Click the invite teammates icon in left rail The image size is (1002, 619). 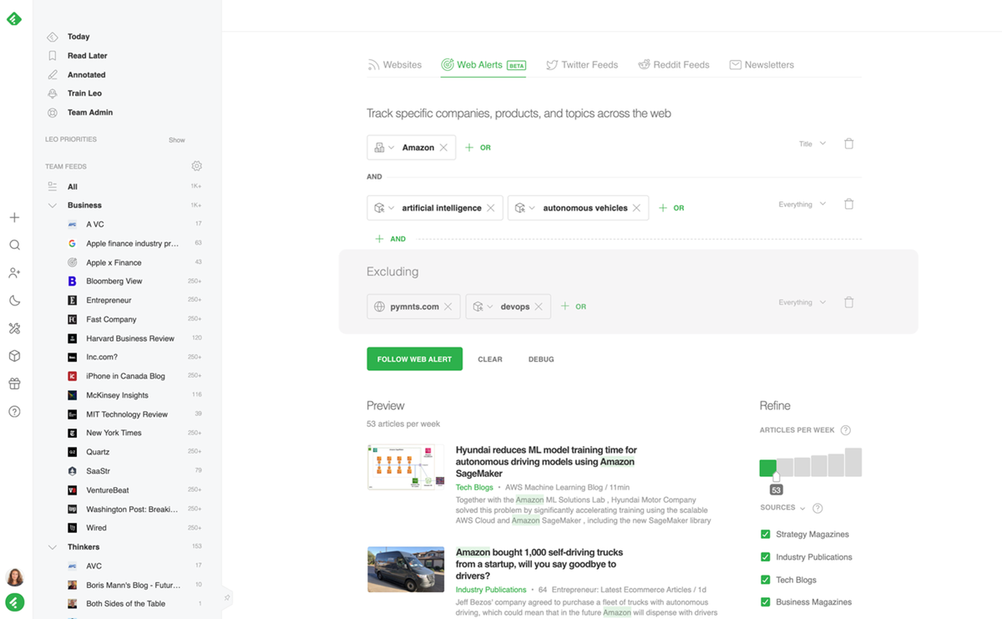click(13, 272)
